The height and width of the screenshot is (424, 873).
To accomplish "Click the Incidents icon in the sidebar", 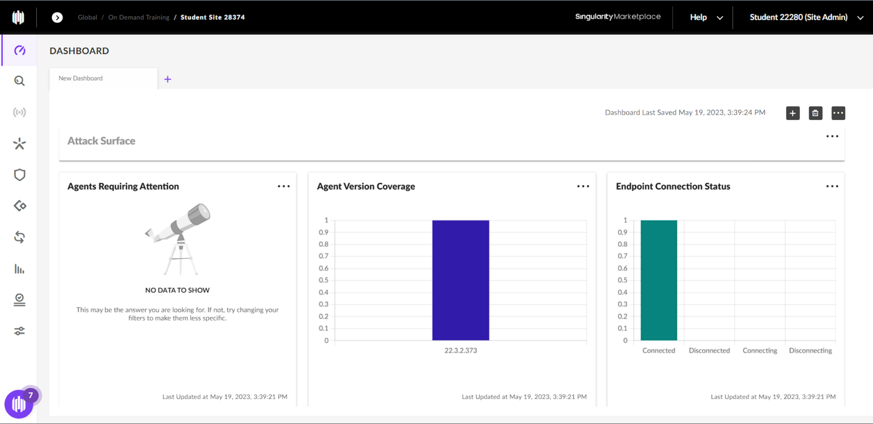I will pos(19,143).
